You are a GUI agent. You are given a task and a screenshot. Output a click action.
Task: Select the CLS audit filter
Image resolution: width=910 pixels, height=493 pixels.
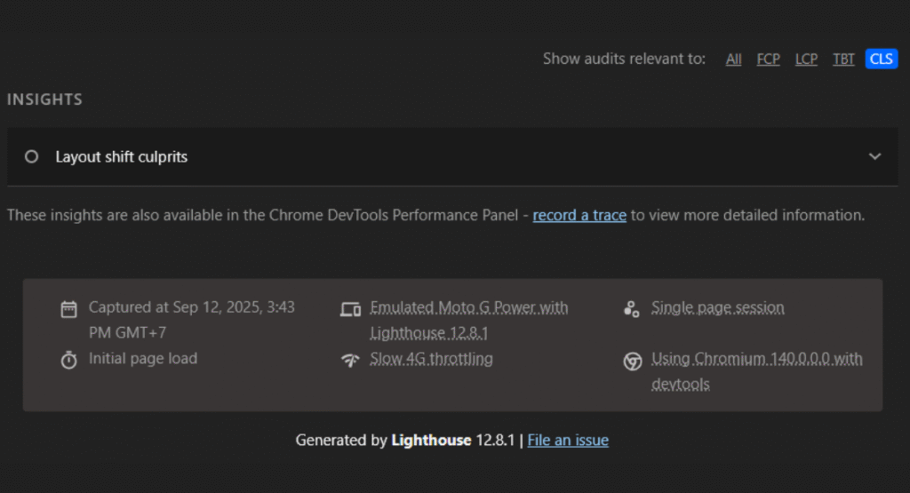[881, 60]
